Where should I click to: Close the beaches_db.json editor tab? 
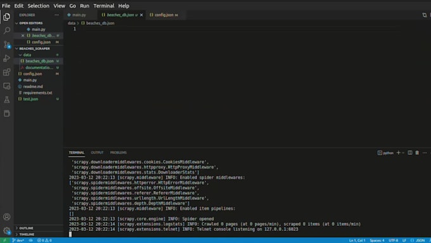pos(141,15)
